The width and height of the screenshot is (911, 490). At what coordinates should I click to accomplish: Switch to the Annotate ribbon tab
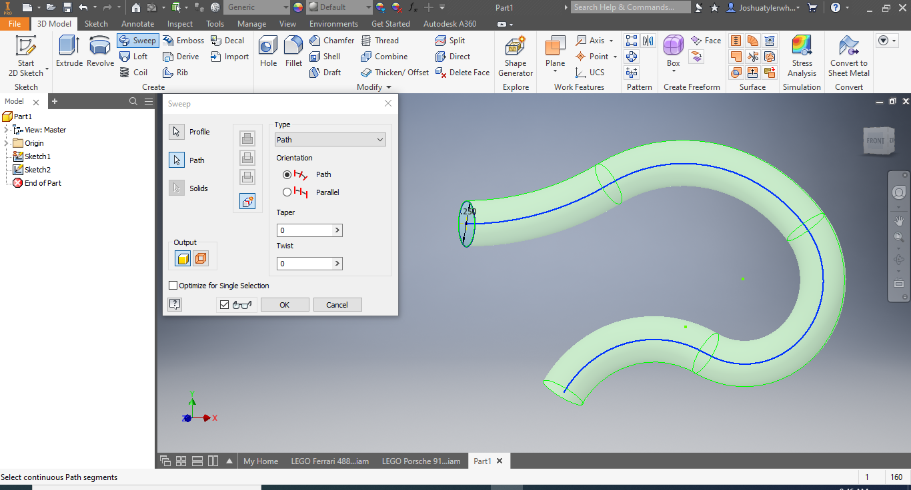click(137, 23)
